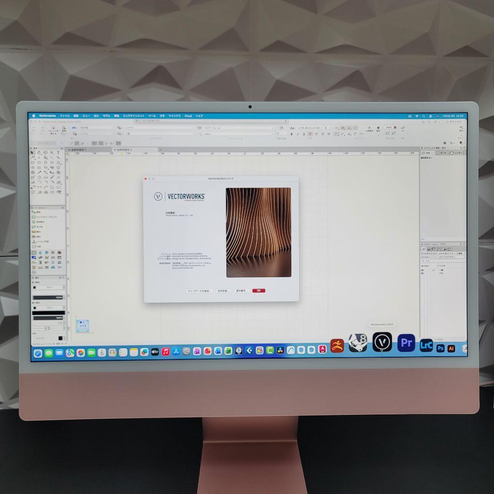Select the Circle tool in the tool palette

[x=46, y=162]
